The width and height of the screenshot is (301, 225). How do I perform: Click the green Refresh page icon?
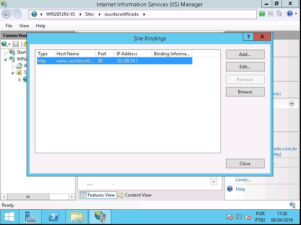click(x=262, y=14)
